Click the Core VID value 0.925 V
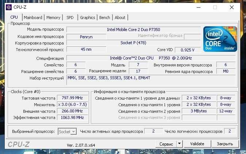The width and height of the screenshot is (246, 154). [x=188, y=50]
